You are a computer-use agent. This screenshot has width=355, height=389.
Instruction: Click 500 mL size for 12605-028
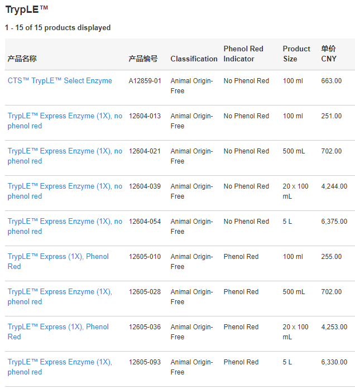[294, 292]
